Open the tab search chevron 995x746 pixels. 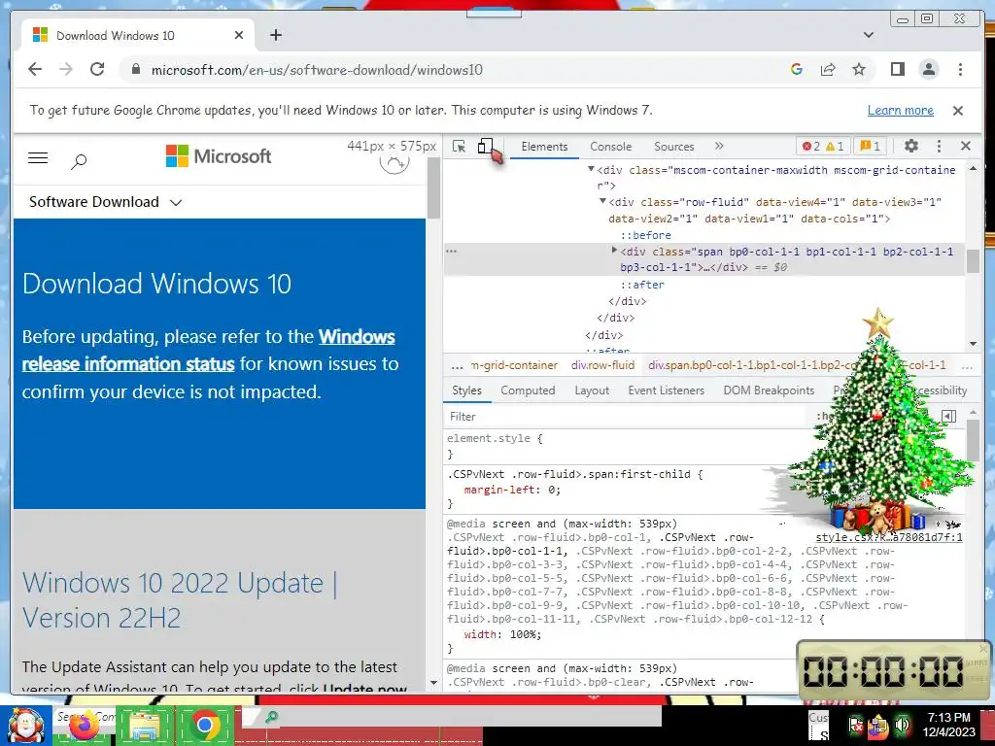(x=869, y=35)
